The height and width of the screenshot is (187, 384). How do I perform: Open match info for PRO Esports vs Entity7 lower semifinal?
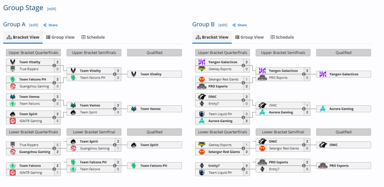pos(304,166)
